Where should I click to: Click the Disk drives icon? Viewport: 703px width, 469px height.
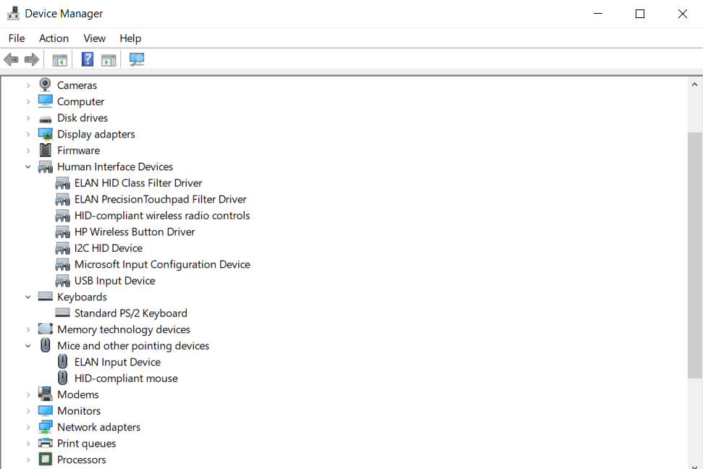point(46,119)
